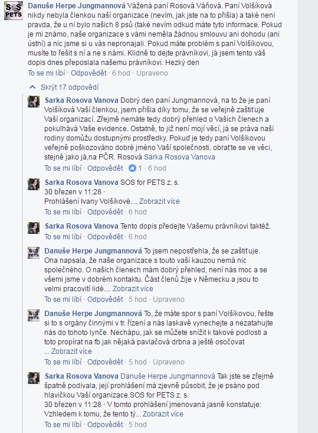318x433 pixels.
Task: Click the SOS PETS avatar on the 'To, že máte spor' reply
Action: [34, 315]
